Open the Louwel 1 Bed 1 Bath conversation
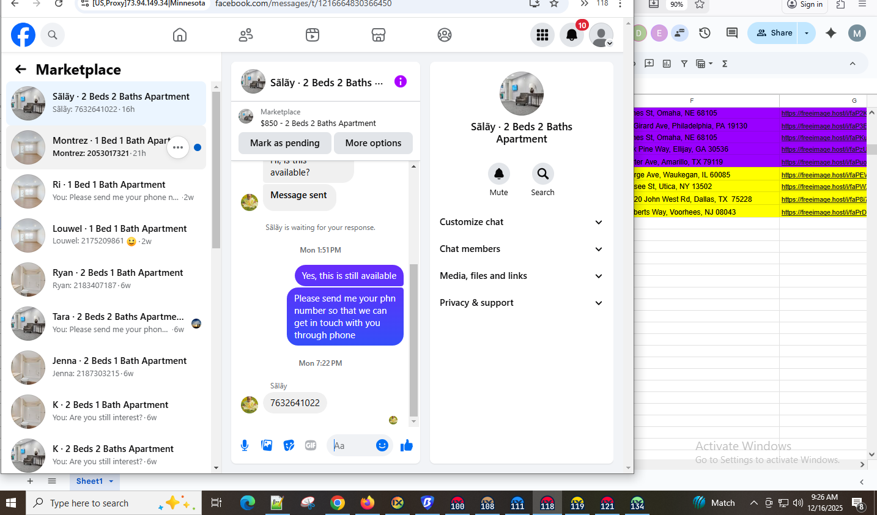 click(106, 235)
